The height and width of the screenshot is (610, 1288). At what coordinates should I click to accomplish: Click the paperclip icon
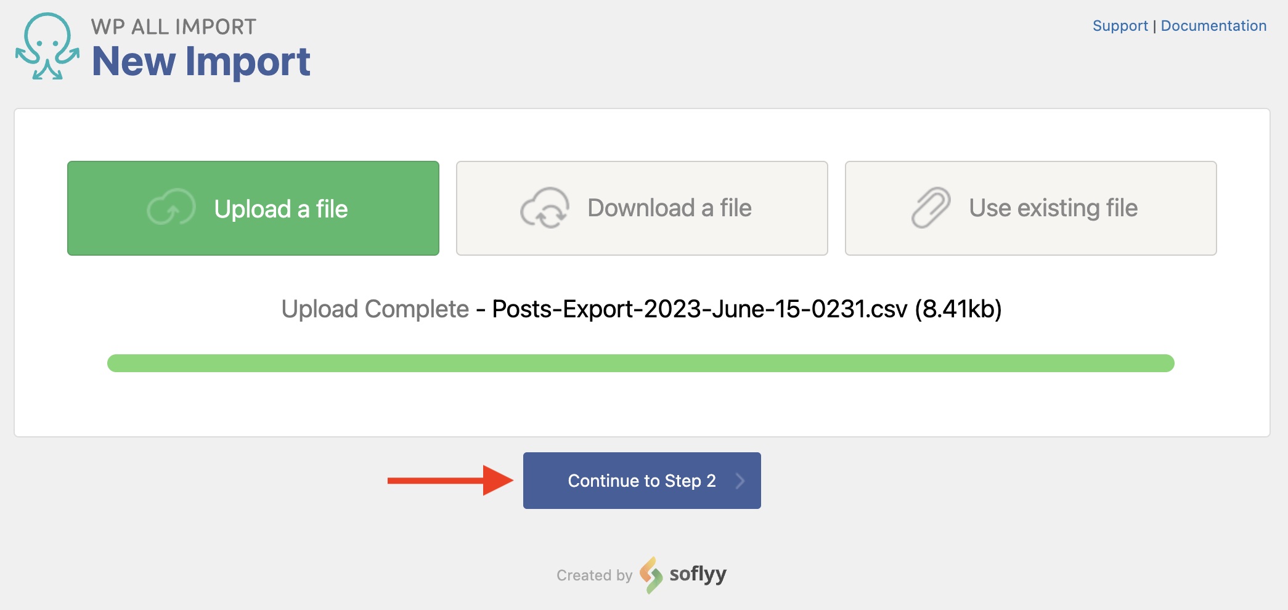(931, 208)
